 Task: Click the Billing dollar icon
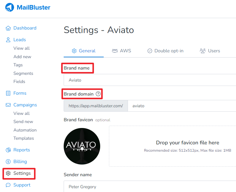click(8, 162)
